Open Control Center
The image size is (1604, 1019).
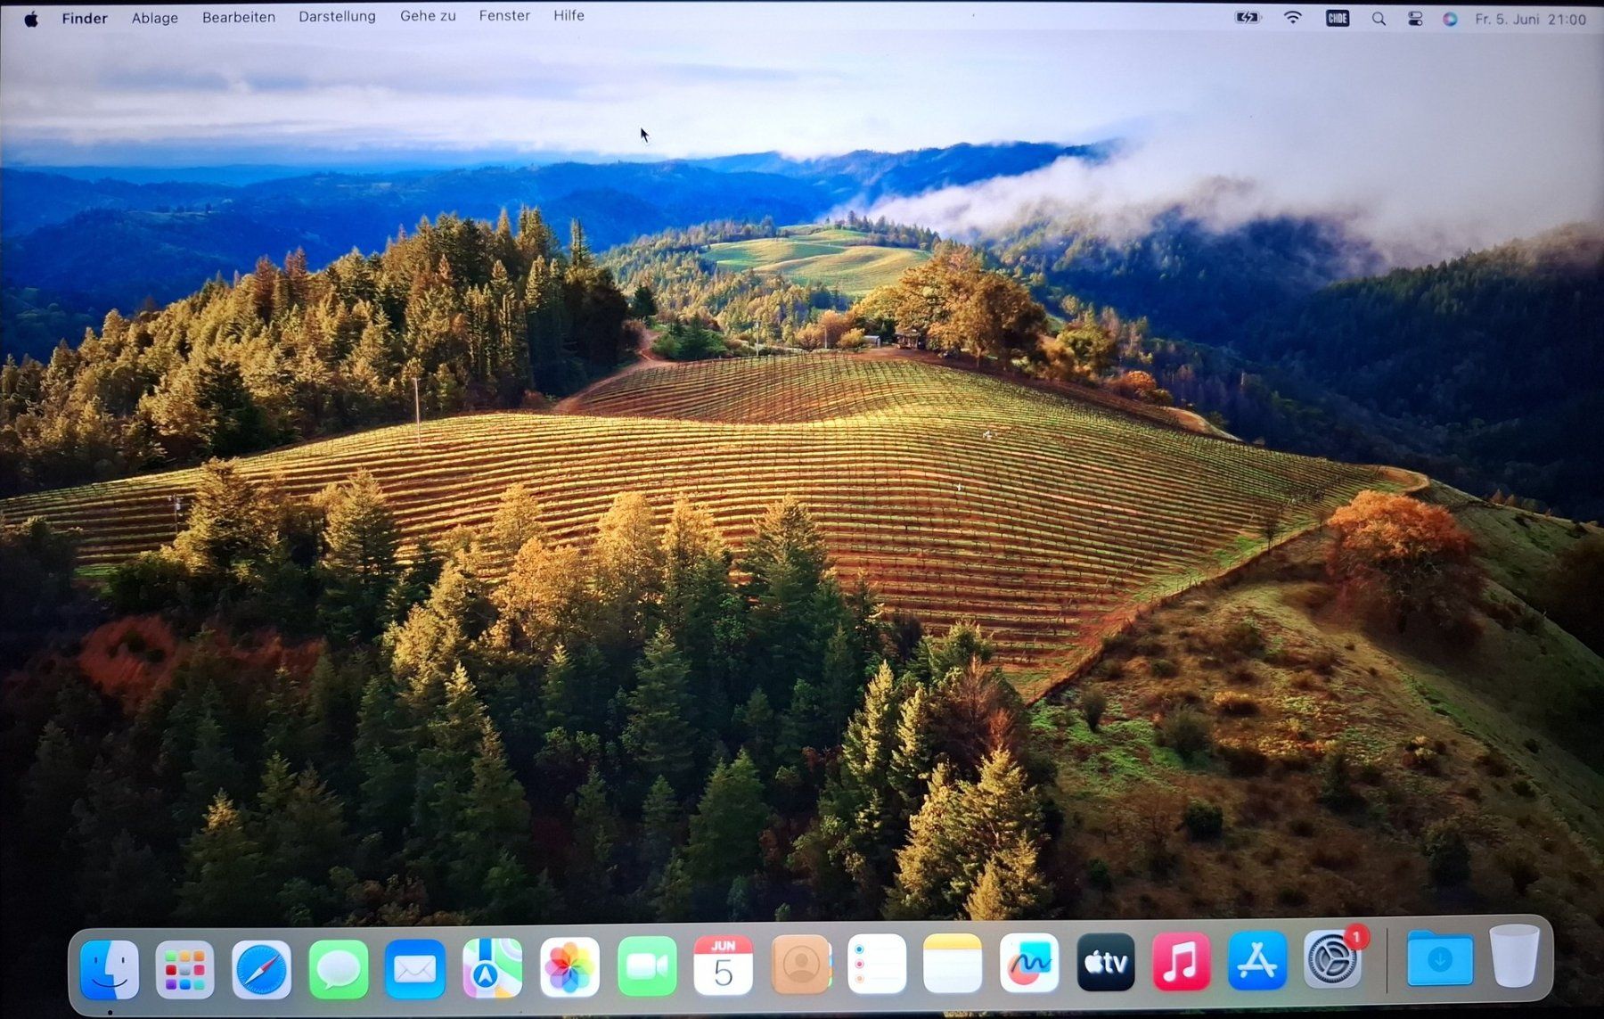coord(1415,19)
